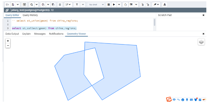Click the Explain Analyze icon
The width and height of the screenshot is (209, 107).
(x=131, y=4)
